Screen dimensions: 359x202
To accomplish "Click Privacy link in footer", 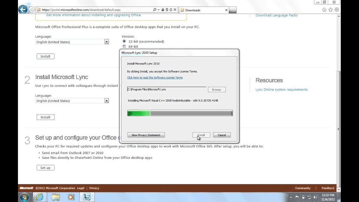I will [x=94, y=188].
